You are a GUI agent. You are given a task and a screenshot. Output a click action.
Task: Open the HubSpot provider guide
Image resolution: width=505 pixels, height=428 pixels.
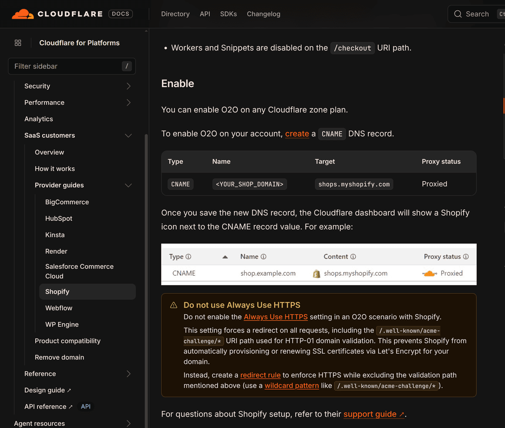59,218
